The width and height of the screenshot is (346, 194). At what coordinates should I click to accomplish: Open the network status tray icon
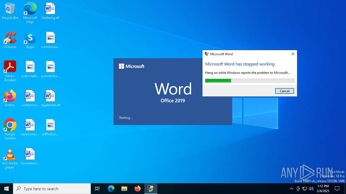305,189
